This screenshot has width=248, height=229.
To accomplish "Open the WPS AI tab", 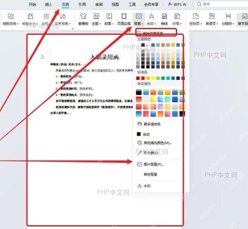I will (x=177, y=4).
